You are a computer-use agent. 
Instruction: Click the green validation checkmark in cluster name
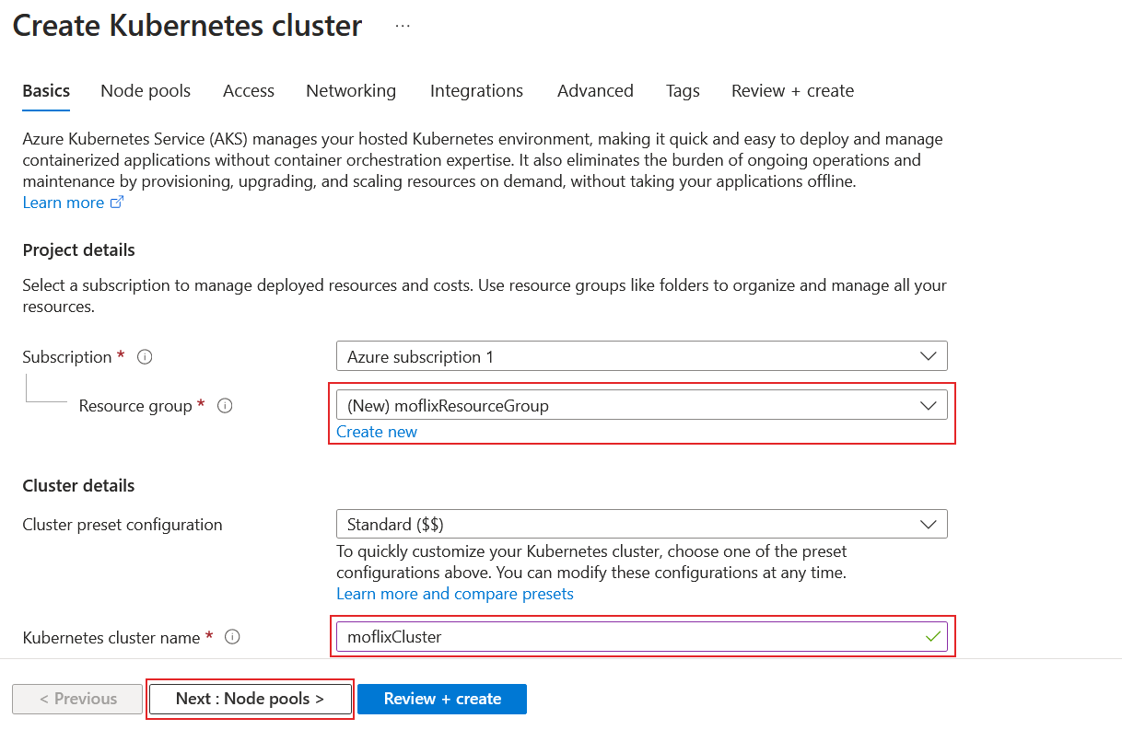(932, 636)
